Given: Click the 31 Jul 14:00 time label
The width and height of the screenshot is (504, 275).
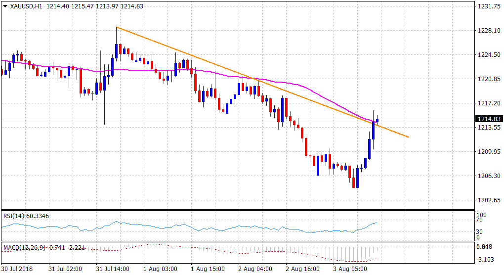Looking at the screenshot, I should tap(113, 269).
